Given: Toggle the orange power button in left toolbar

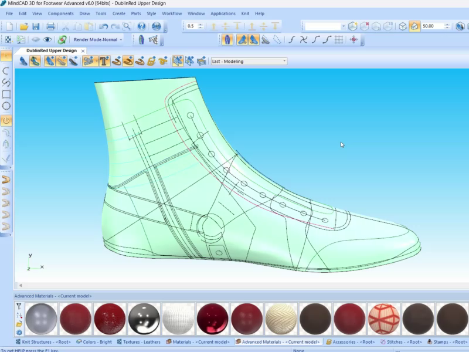Looking at the screenshot, I should pyautogui.click(x=6, y=121).
